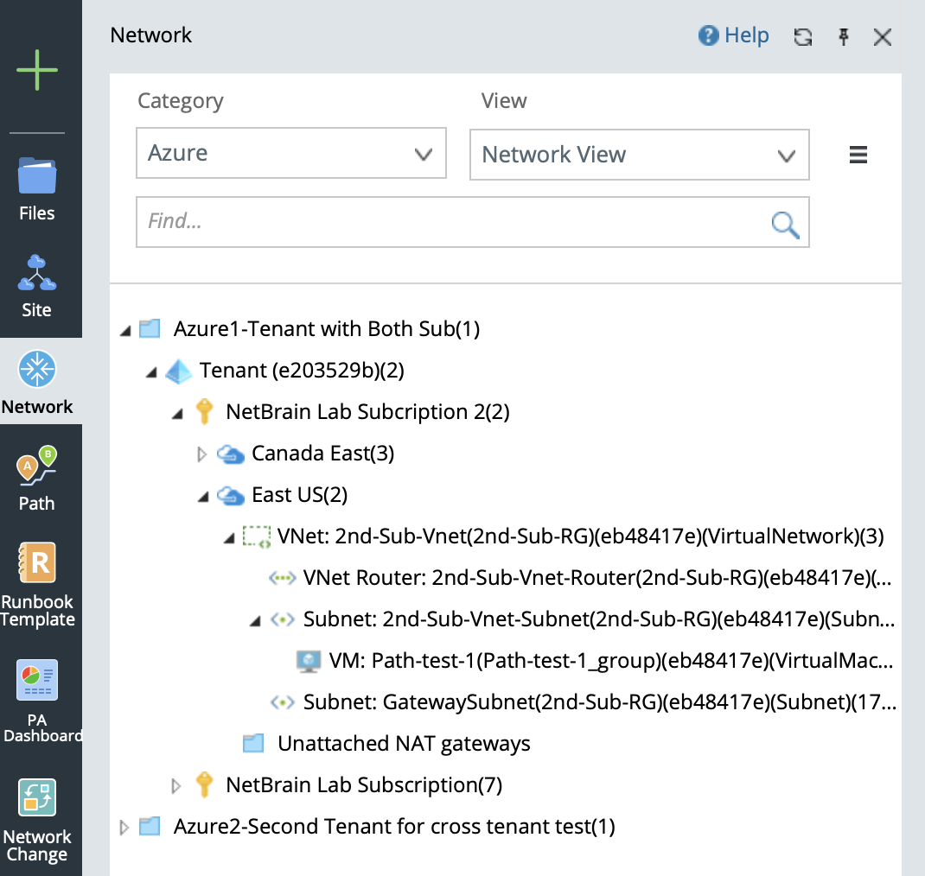
Task: Pin the Network panel
Action: coord(844,36)
